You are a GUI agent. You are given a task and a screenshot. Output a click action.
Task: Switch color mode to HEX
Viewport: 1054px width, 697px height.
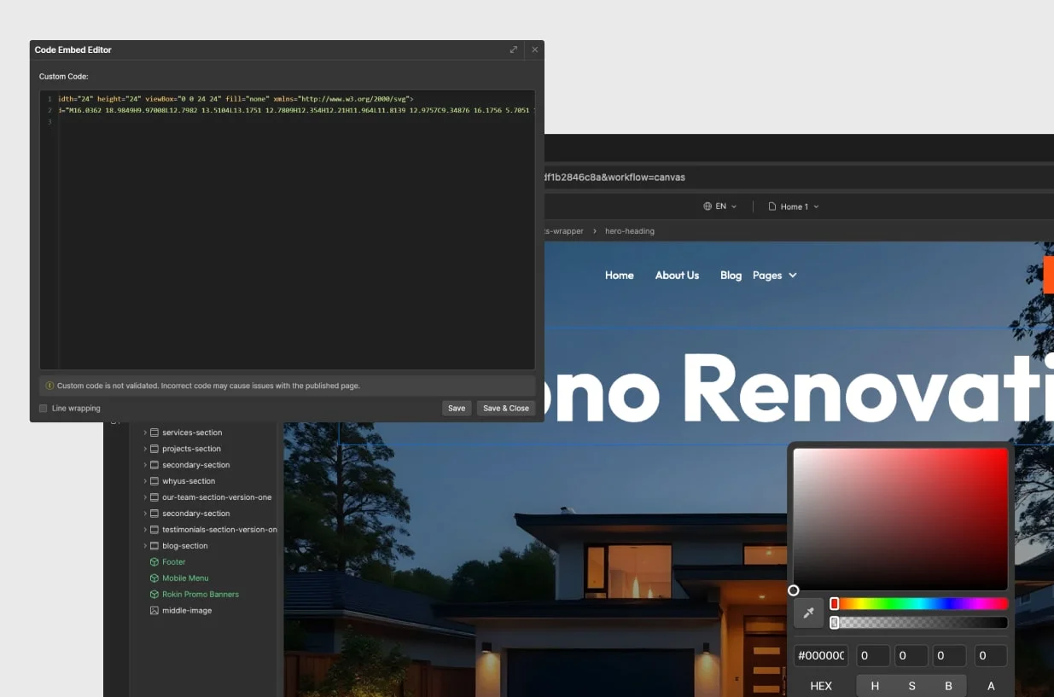[821, 686]
